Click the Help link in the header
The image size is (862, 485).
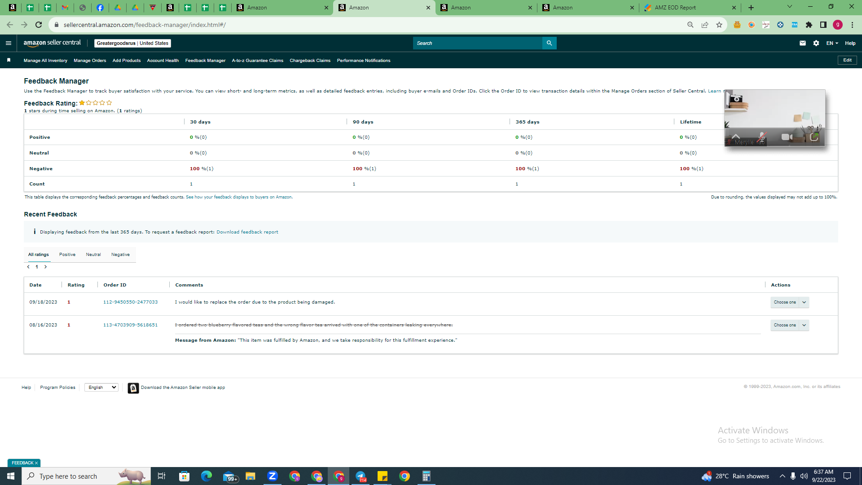click(850, 43)
